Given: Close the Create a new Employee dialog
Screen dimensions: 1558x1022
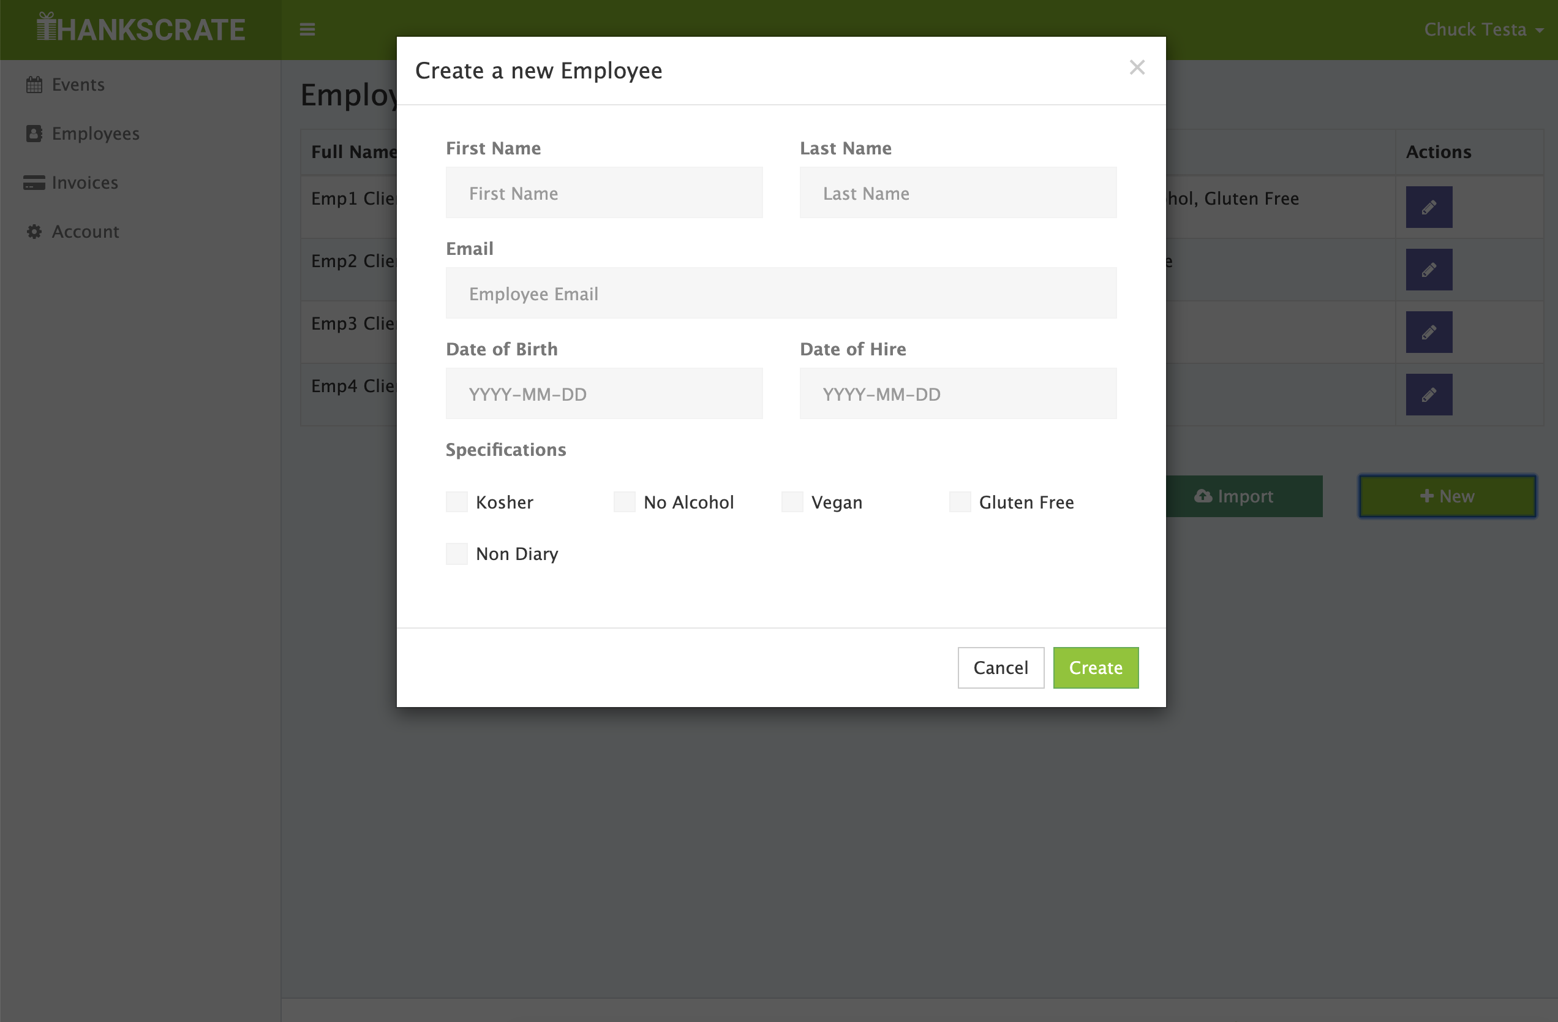Looking at the screenshot, I should (1137, 67).
